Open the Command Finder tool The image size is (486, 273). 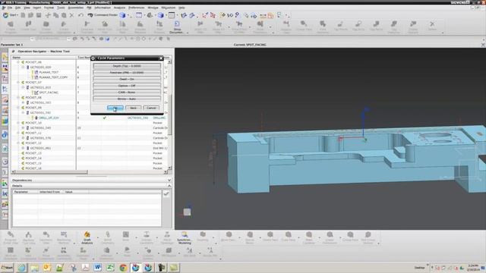tap(103, 15)
